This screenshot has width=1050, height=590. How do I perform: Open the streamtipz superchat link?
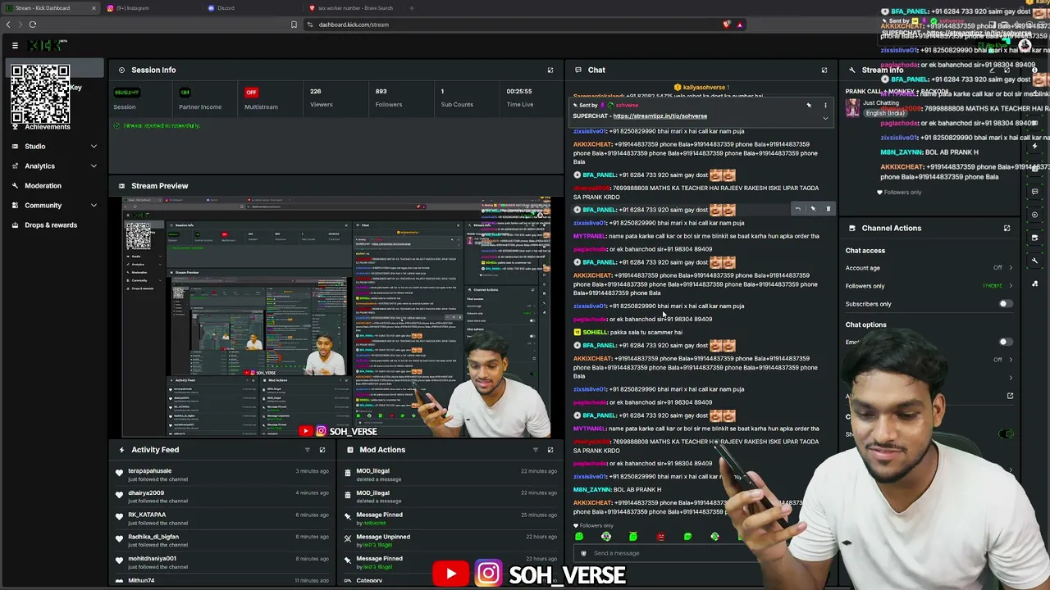(x=660, y=116)
